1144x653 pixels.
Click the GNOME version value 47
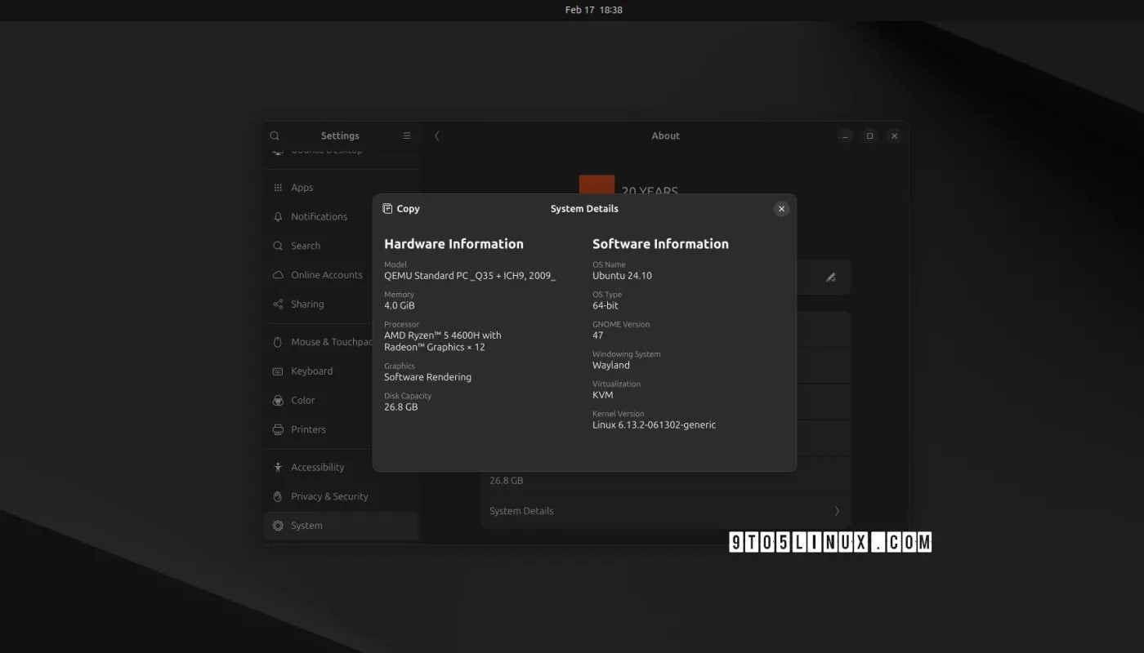click(x=597, y=335)
